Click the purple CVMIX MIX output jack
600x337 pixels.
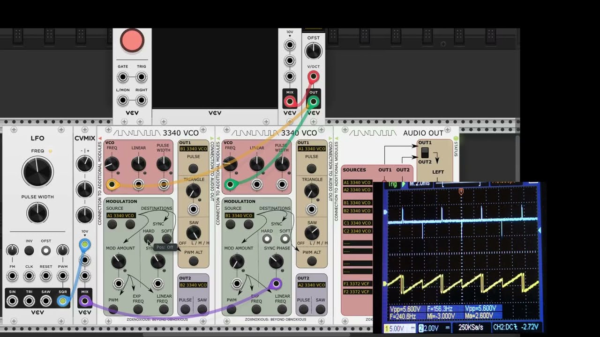click(x=85, y=300)
